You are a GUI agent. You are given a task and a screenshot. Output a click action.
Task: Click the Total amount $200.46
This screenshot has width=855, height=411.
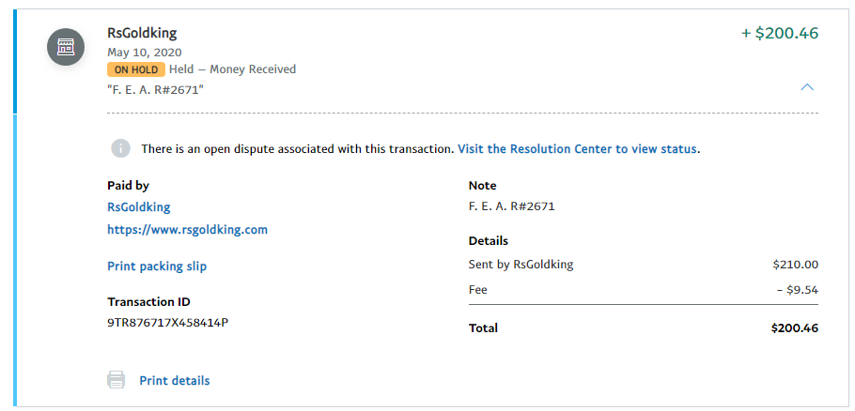tap(795, 328)
